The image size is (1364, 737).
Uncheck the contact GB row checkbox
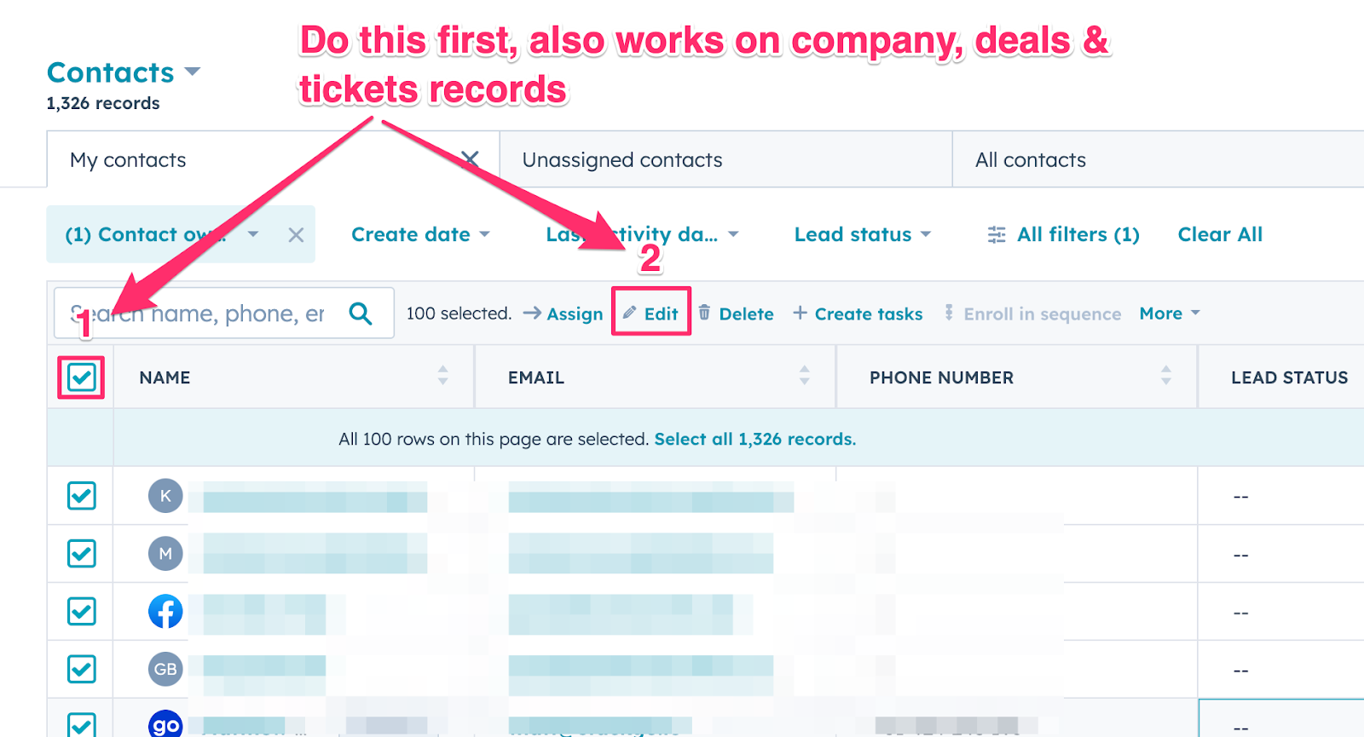[x=82, y=670]
